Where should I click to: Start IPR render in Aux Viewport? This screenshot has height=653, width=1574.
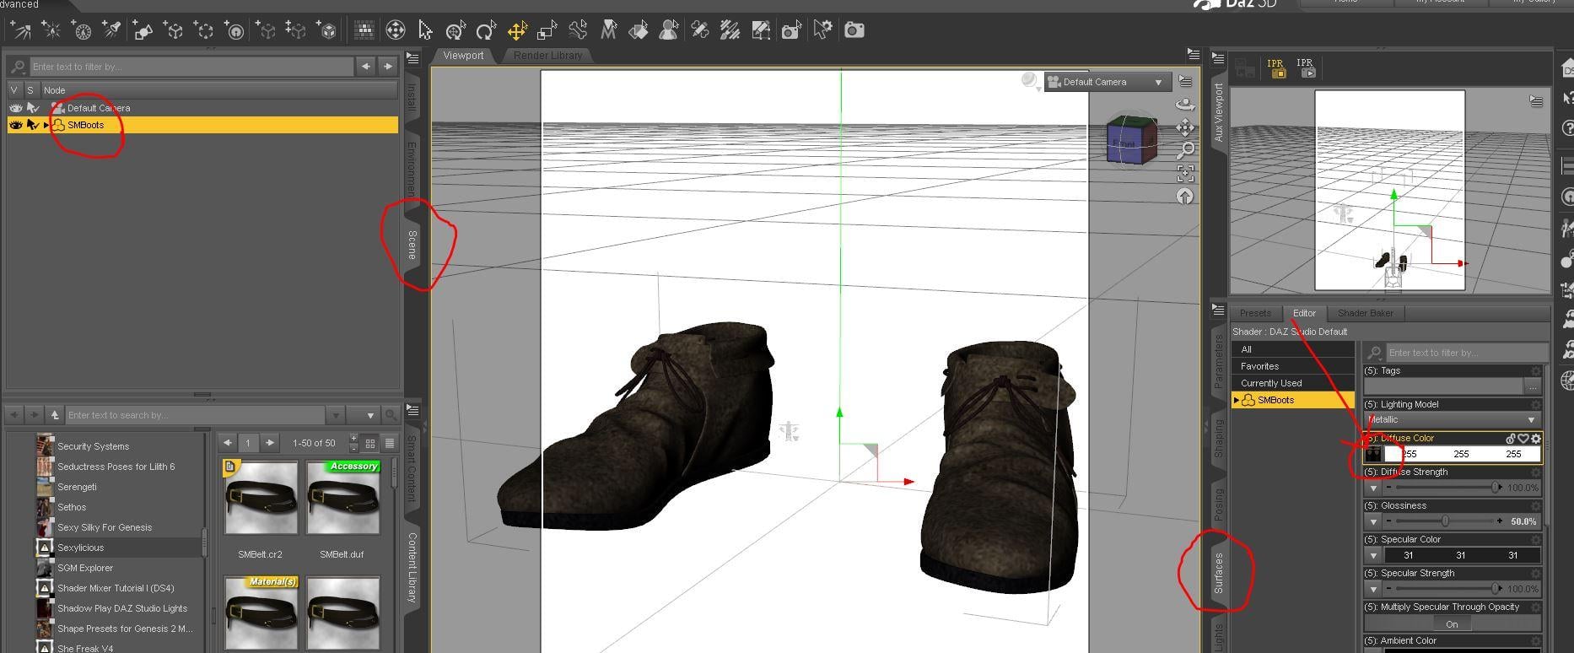tap(1305, 68)
